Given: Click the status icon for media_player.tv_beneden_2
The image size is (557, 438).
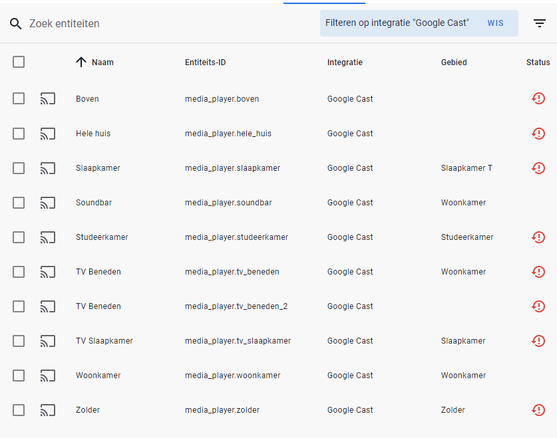Looking at the screenshot, I should 538,306.
